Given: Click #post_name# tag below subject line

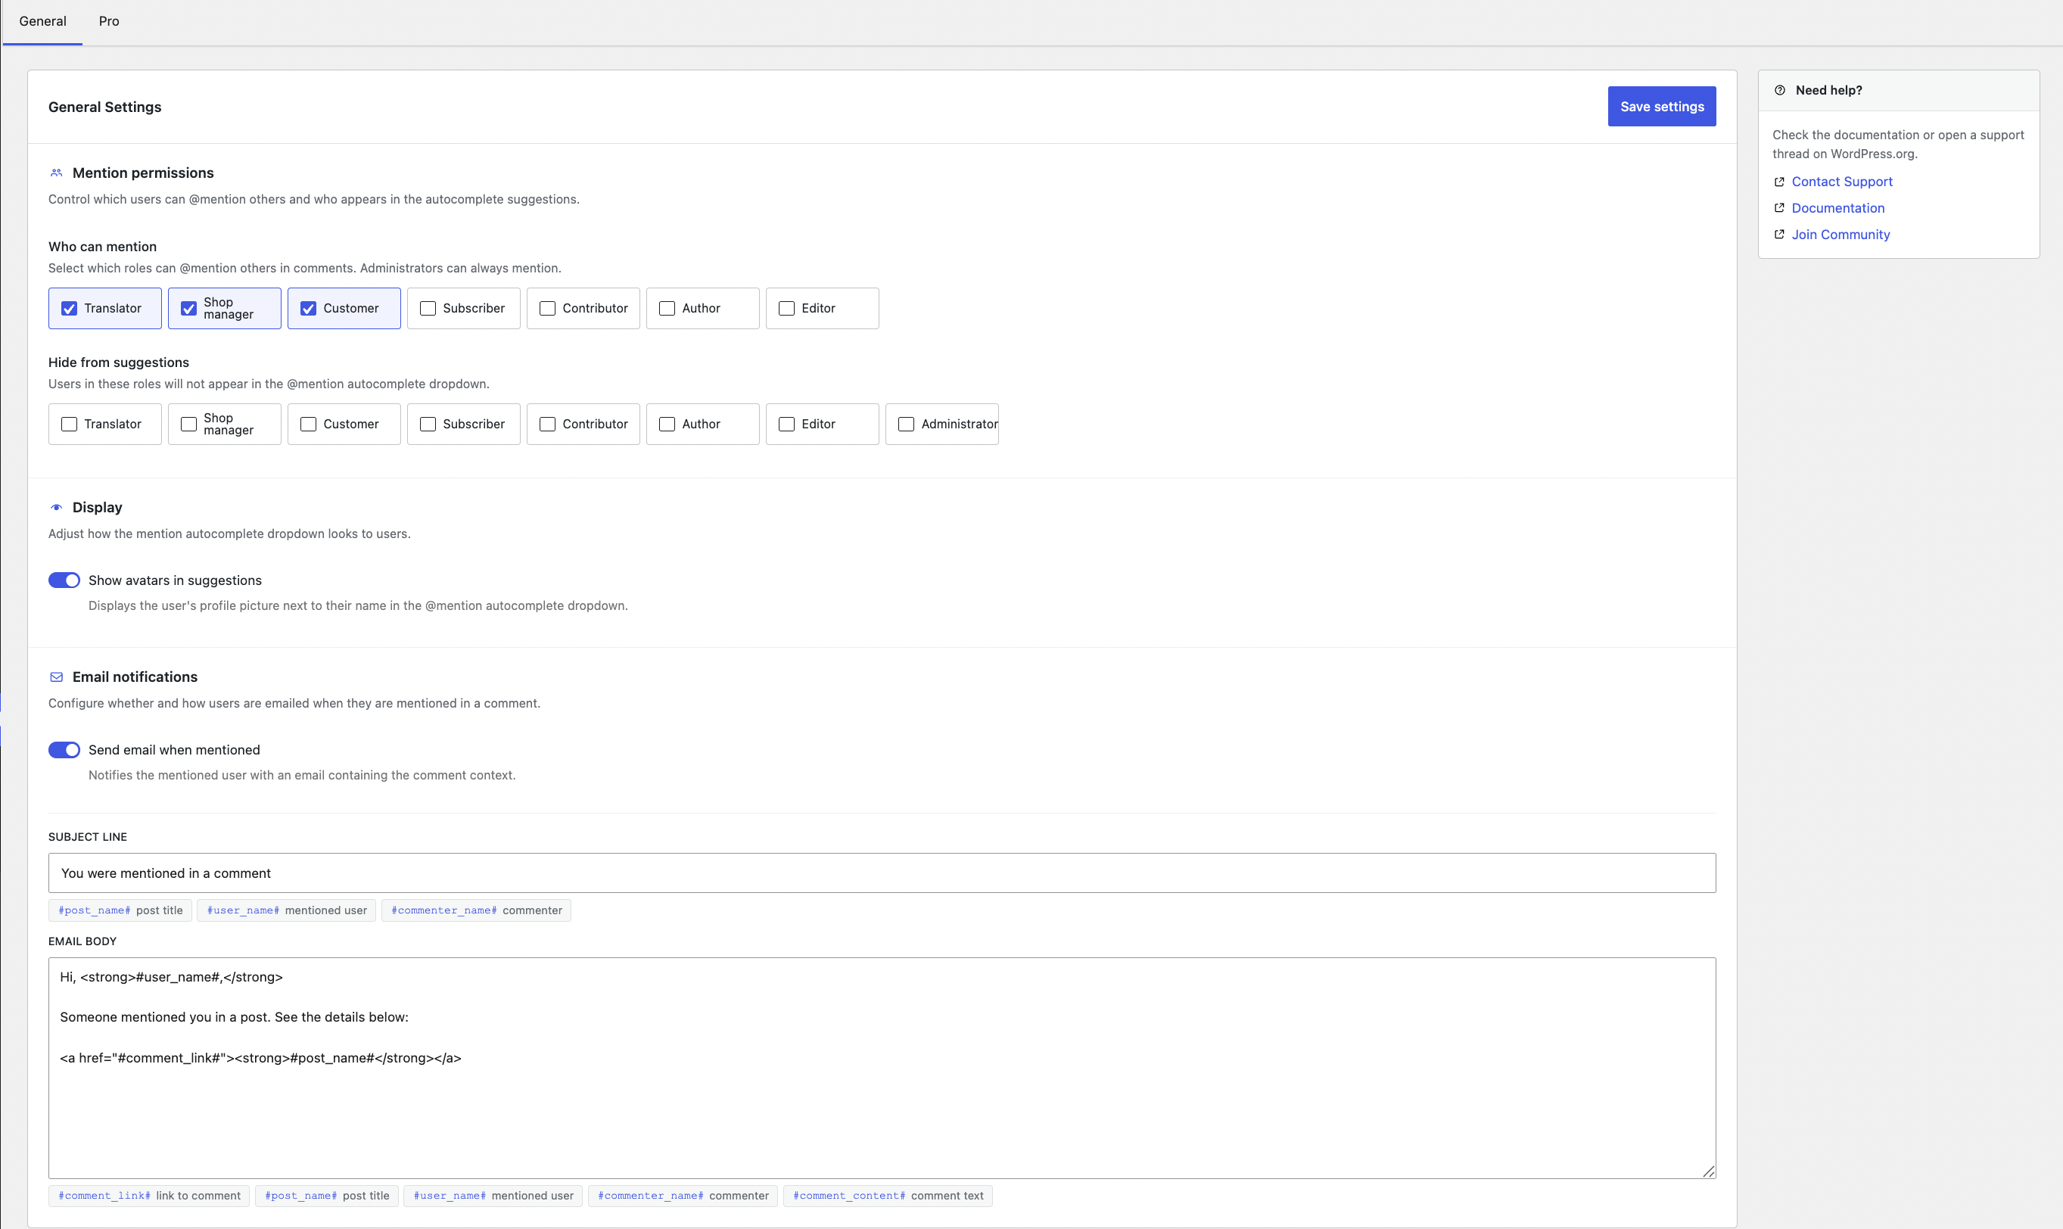Looking at the screenshot, I should tap(120, 911).
